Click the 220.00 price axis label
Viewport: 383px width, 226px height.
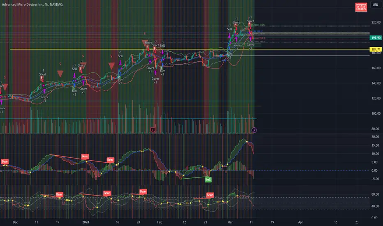click(x=376, y=22)
